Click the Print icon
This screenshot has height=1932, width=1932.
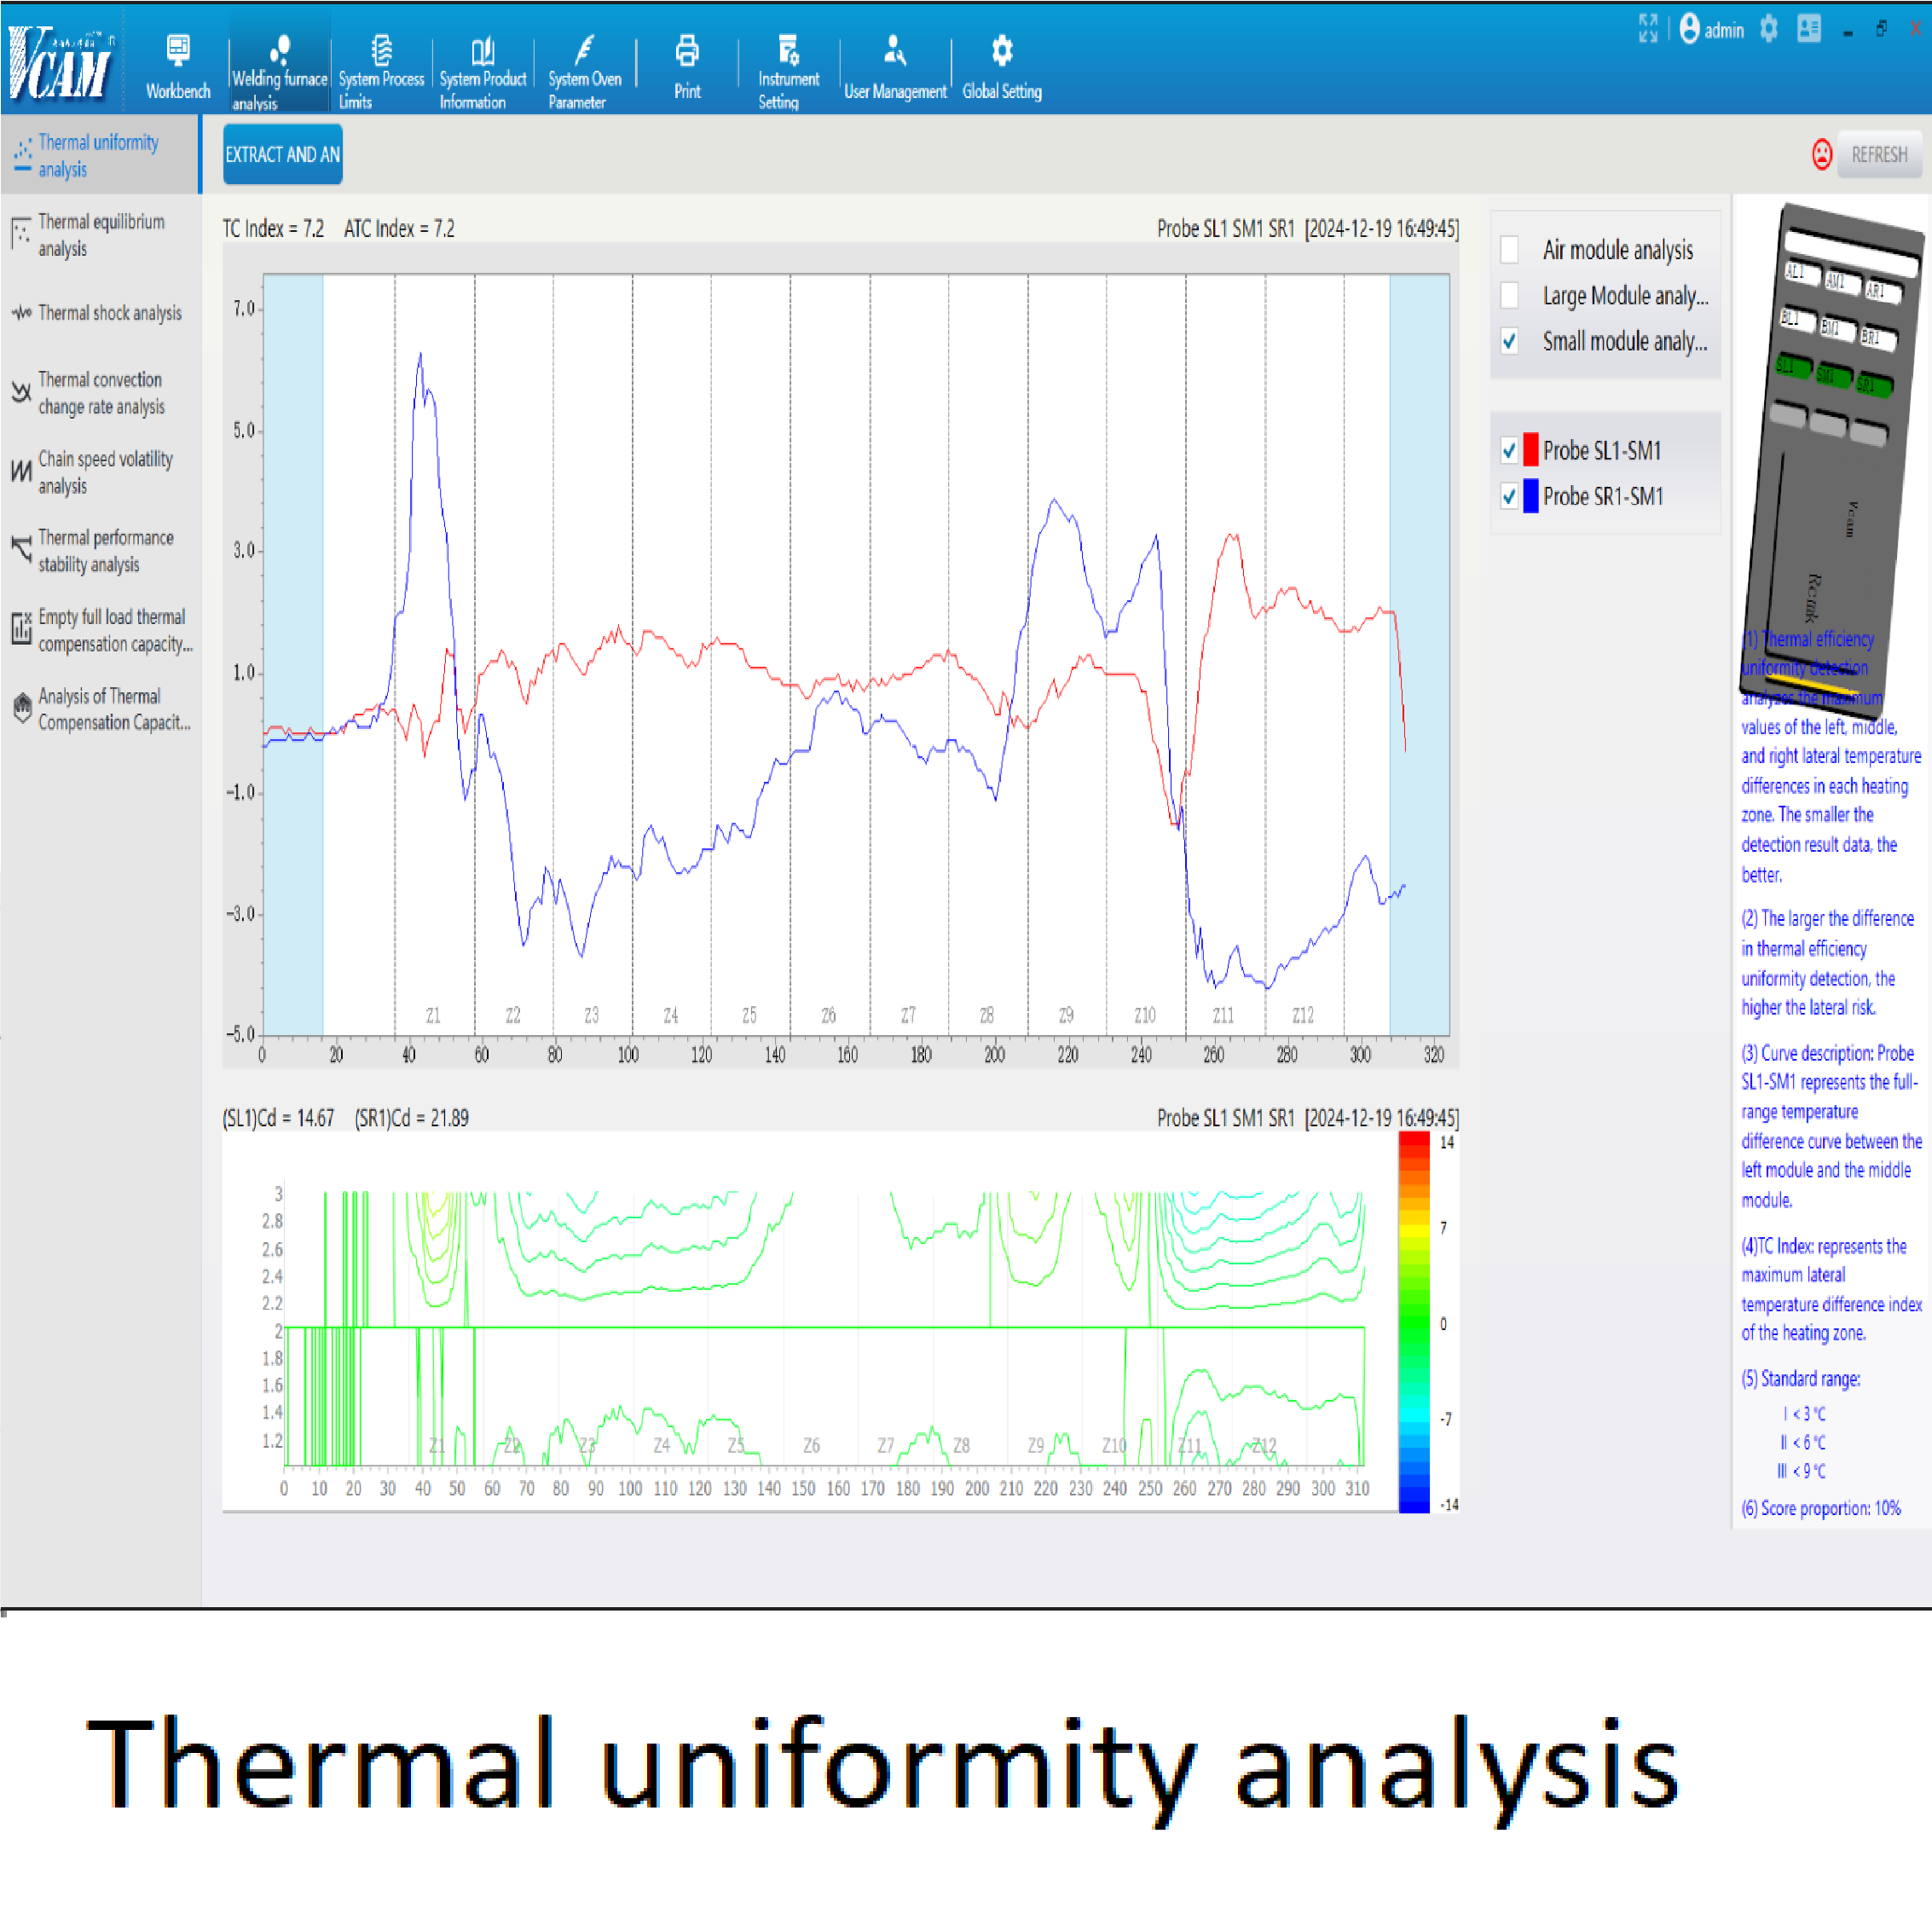[x=687, y=50]
